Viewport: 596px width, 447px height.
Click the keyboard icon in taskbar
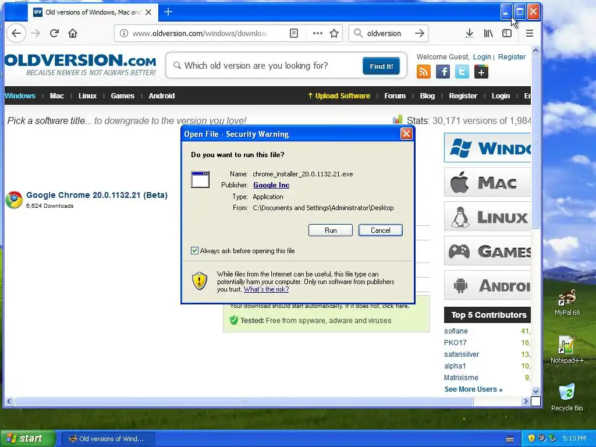[x=510, y=439]
